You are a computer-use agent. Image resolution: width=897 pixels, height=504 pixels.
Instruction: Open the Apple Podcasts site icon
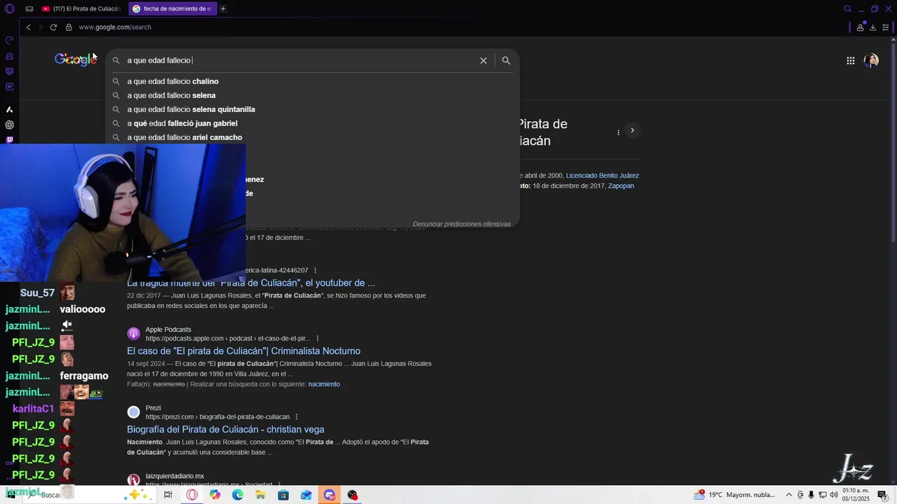pyautogui.click(x=133, y=334)
